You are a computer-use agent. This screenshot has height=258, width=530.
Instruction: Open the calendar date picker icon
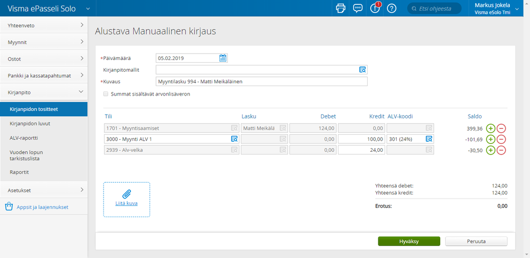point(223,58)
